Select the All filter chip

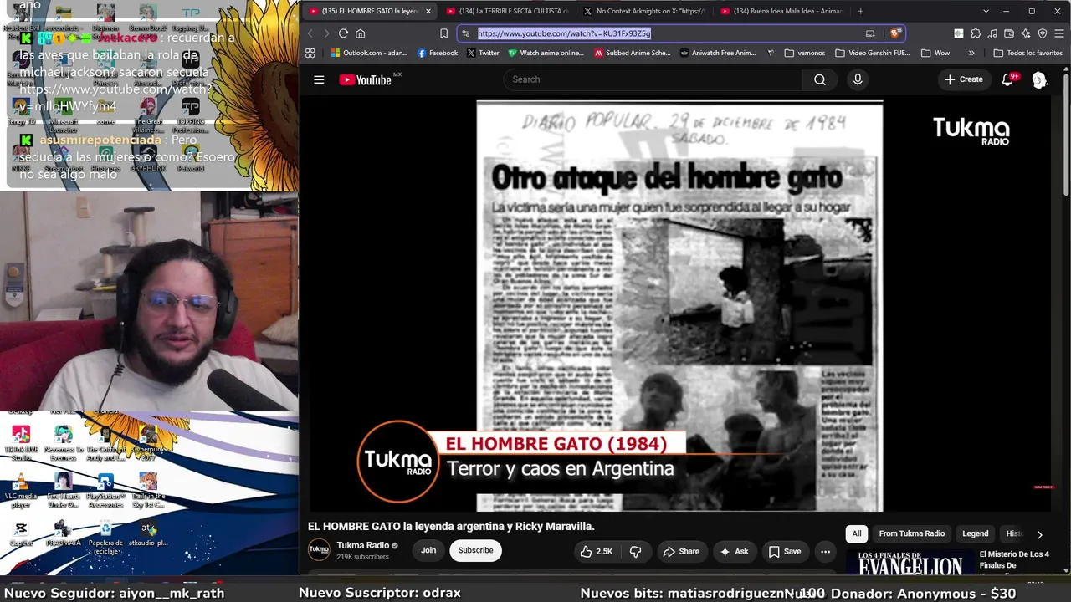(x=857, y=533)
